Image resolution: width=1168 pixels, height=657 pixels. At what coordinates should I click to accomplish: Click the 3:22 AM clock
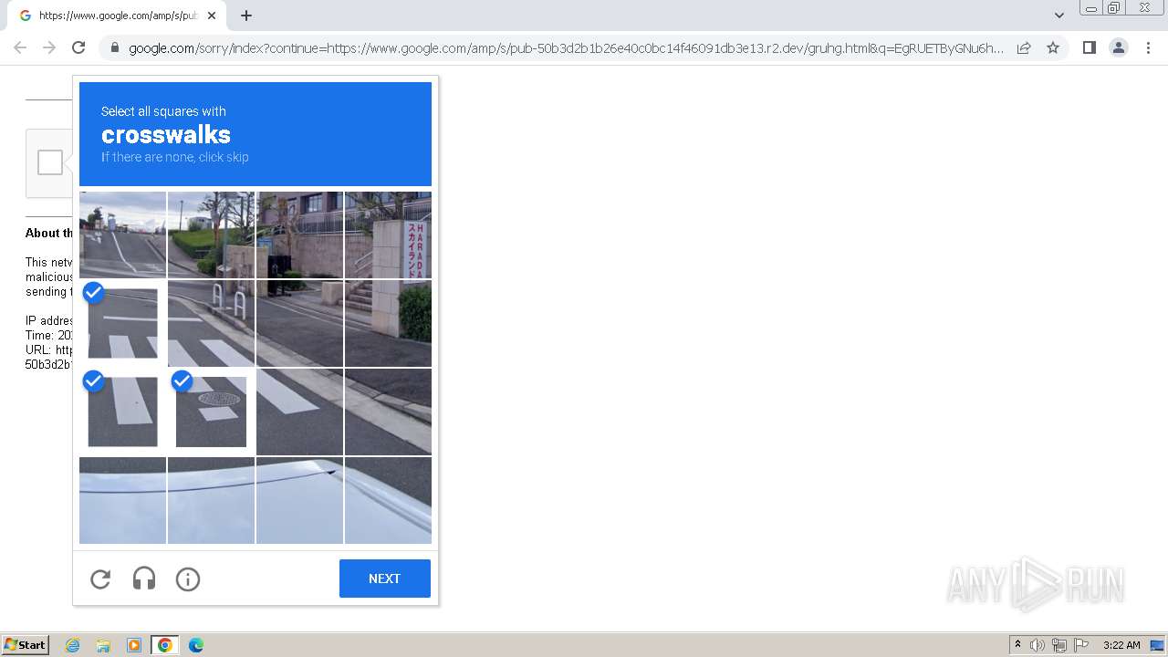click(x=1121, y=645)
